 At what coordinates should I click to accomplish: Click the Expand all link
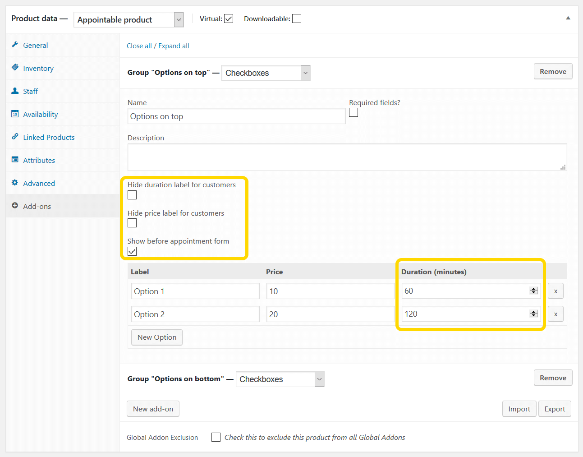click(174, 46)
